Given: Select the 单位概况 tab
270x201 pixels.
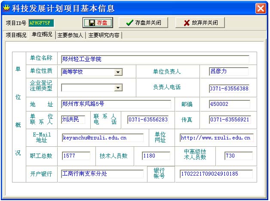Looking at the screenshot, I should coord(42,35).
